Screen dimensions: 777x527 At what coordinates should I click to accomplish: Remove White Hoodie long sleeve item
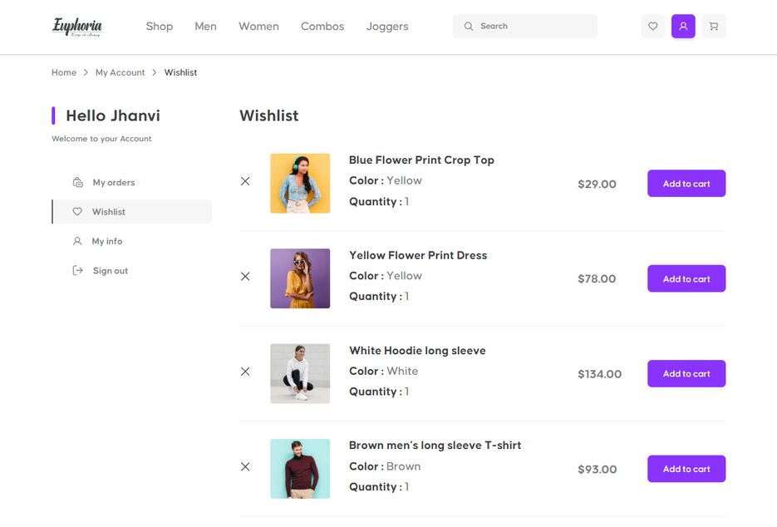(x=245, y=372)
